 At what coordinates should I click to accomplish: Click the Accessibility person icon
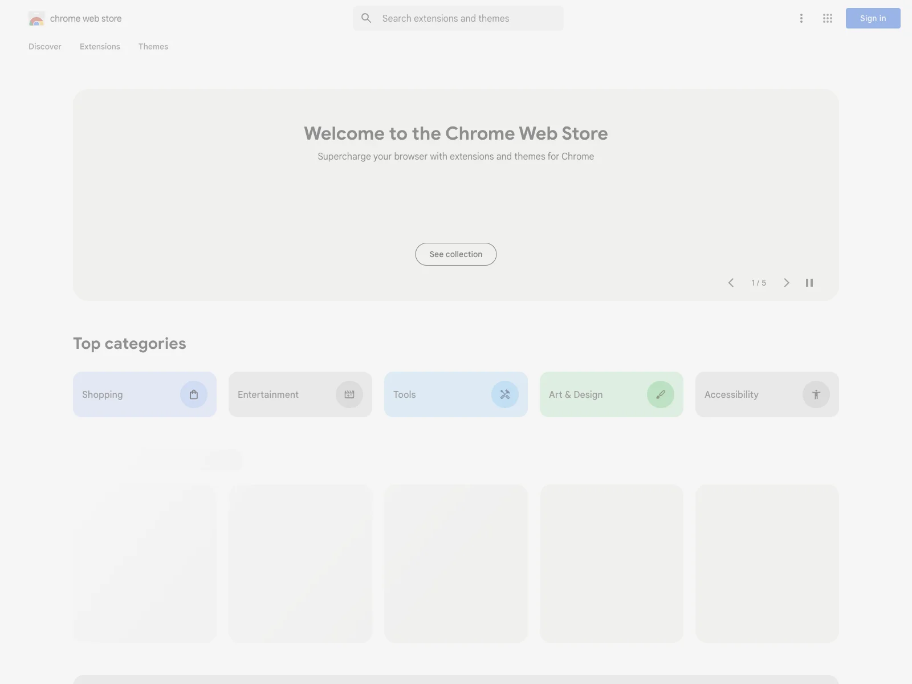click(816, 394)
